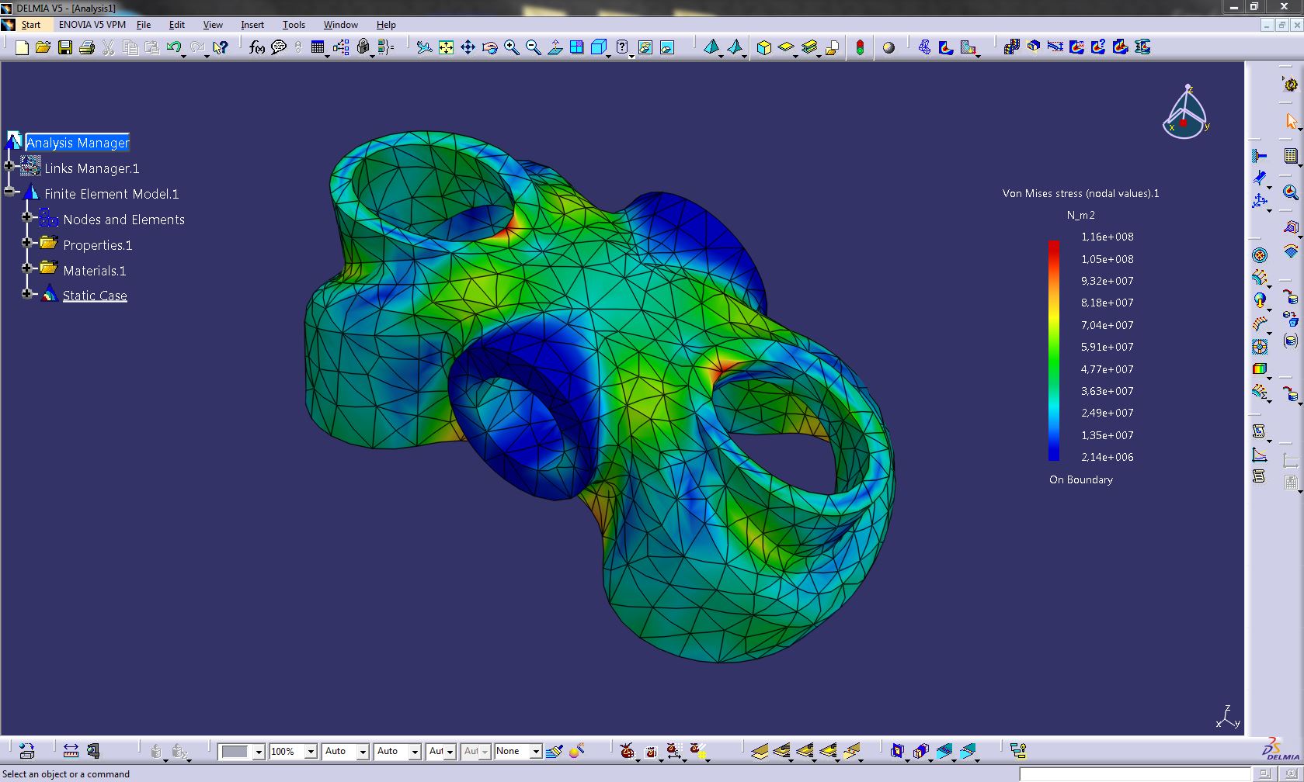The image size is (1304, 782).
Task: Click the What's This help pointer icon
Action: [x=221, y=48]
